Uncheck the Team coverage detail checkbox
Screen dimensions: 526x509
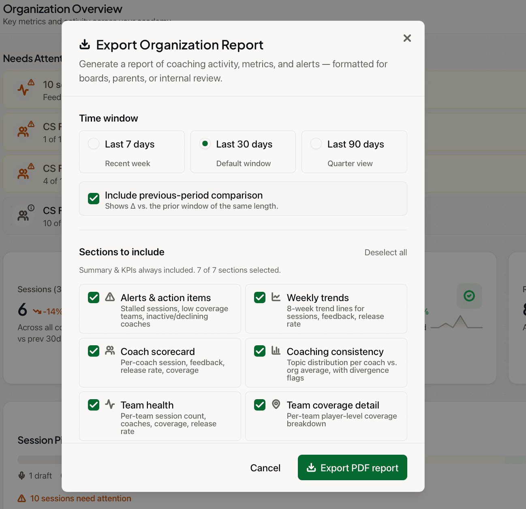[x=260, y=405]
